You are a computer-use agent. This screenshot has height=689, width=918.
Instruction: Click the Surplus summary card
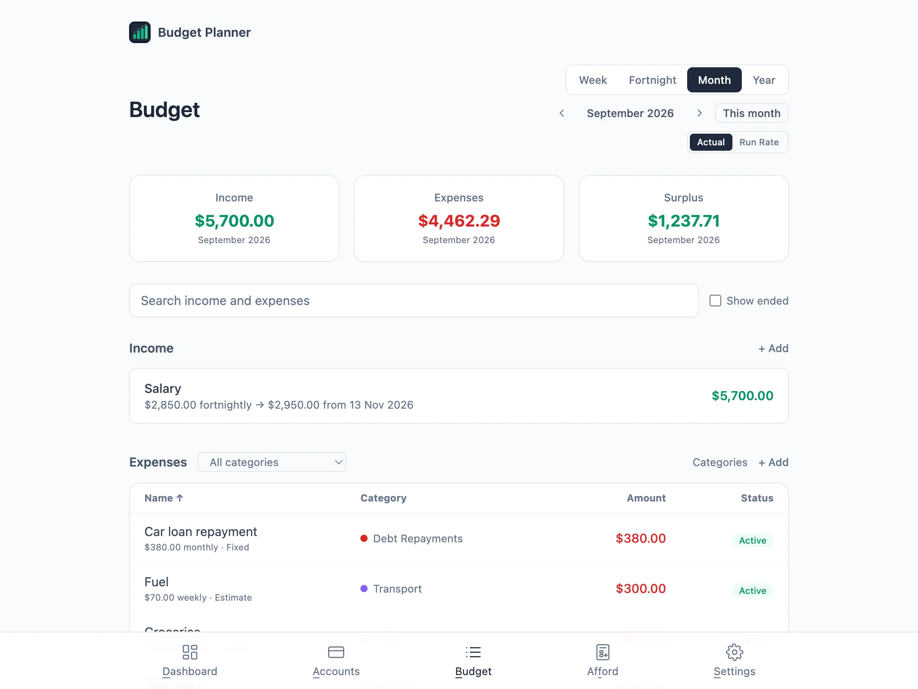point(684,218)
